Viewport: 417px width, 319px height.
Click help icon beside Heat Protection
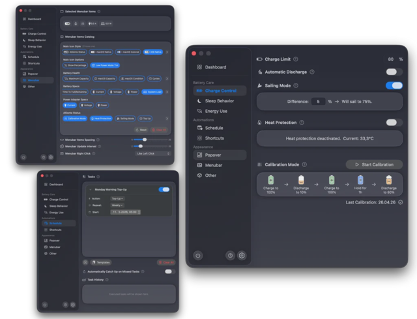(302, 123)
